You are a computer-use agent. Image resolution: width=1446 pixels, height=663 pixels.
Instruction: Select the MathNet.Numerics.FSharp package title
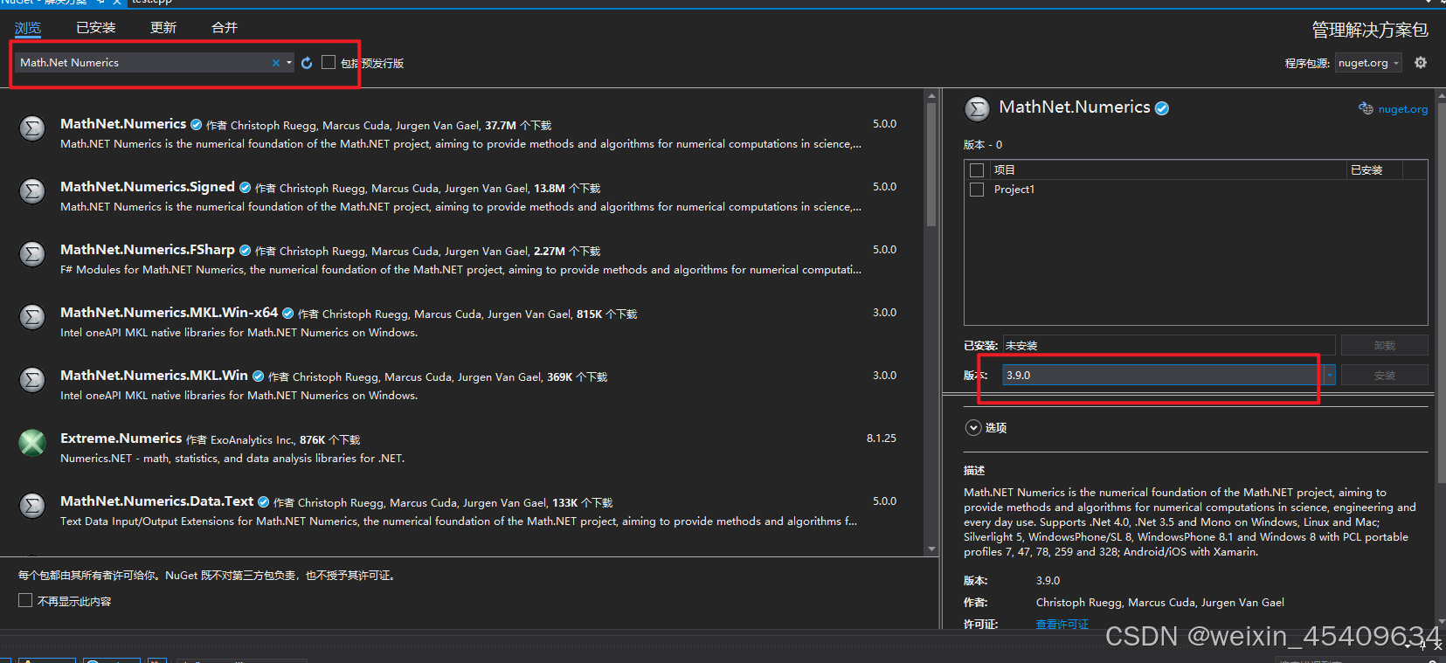(148, 250)
